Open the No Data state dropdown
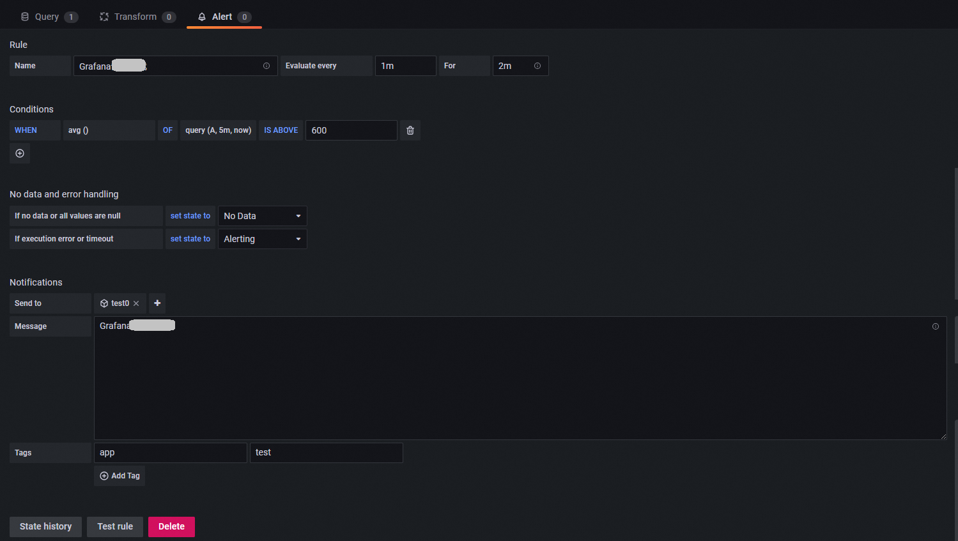The height and width of the screenshot is (541, 958). tap(262, 216)
